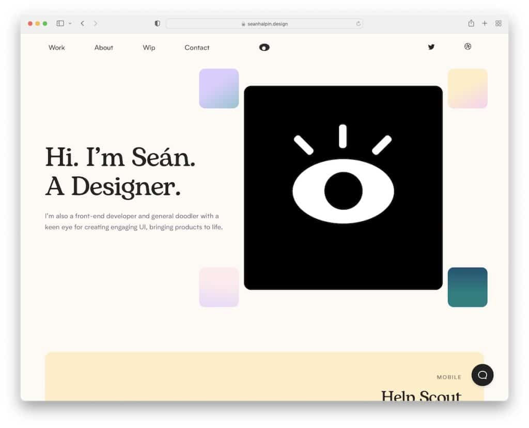Select the pale pink-lavender tile

pos(219,287)
